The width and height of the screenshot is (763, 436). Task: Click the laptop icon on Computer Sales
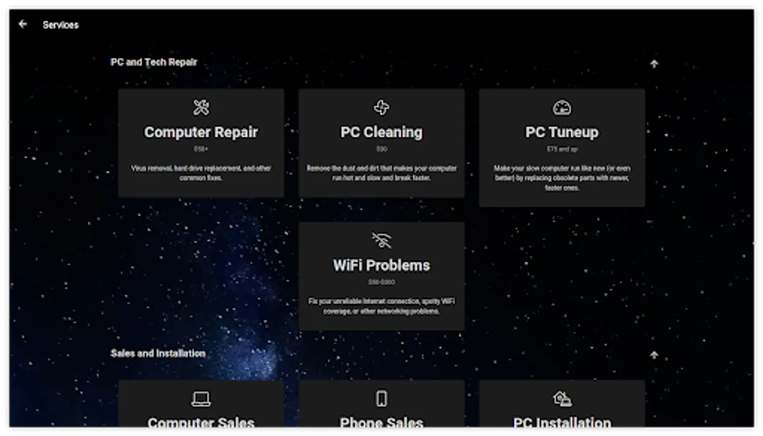(x=201, y=399)
